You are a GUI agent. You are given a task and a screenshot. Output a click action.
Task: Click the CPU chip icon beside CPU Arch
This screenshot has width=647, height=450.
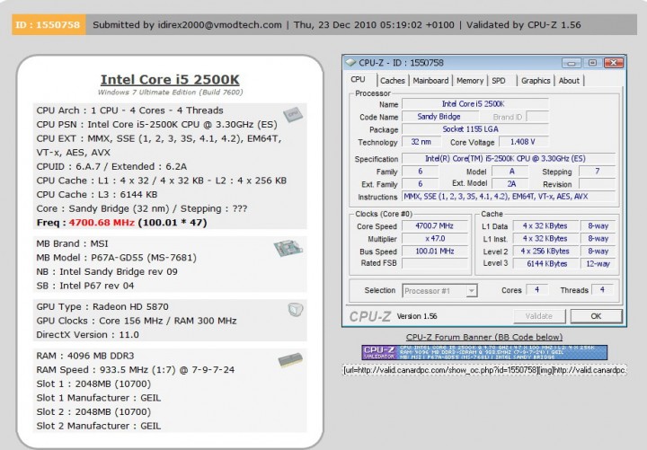293,114
